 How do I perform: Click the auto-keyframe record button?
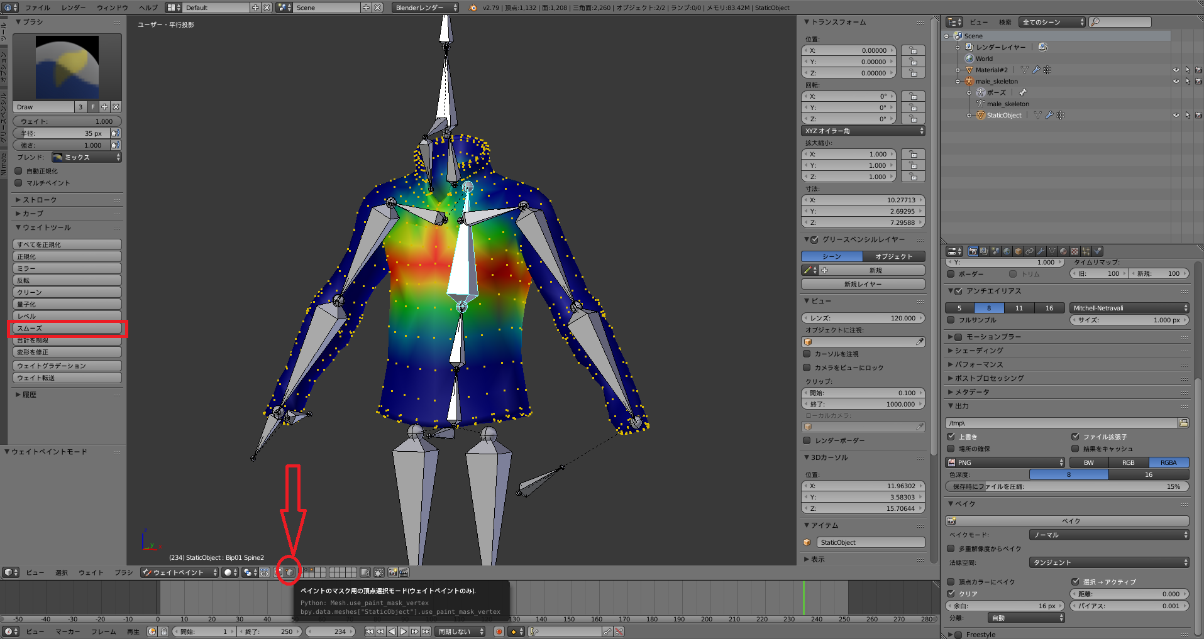point(499,631)
